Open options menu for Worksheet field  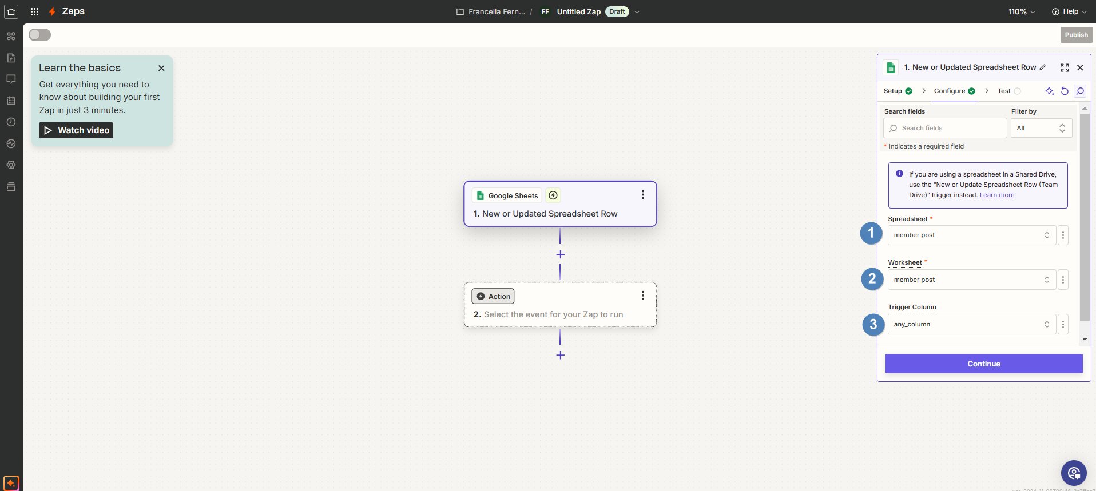click(x=1063, y=280)
